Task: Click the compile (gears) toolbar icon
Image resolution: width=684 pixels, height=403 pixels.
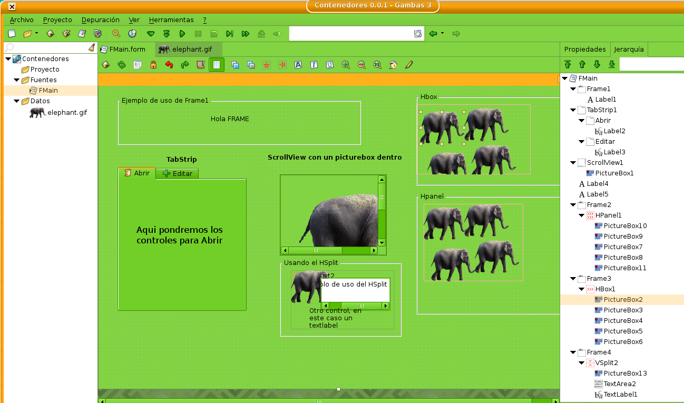Action: click(116, 34)
